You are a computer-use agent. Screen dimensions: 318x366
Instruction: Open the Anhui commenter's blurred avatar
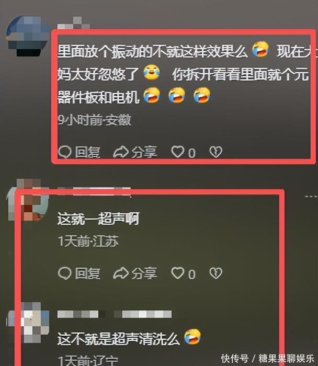tap(27, 36)
